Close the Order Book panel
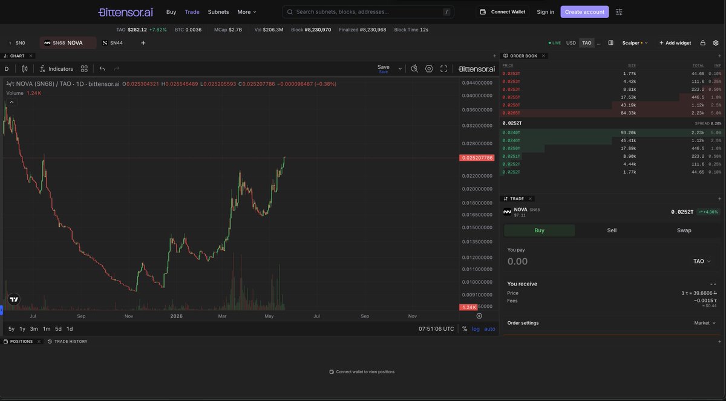Image resolution: width=726 pixels, height=401 pixels. coord(543,56)
